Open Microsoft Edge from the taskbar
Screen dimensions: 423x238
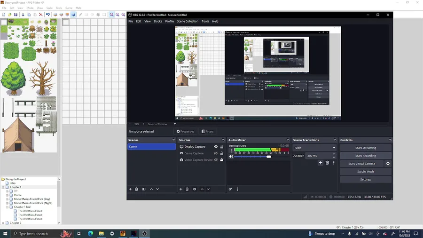(90, 233)
